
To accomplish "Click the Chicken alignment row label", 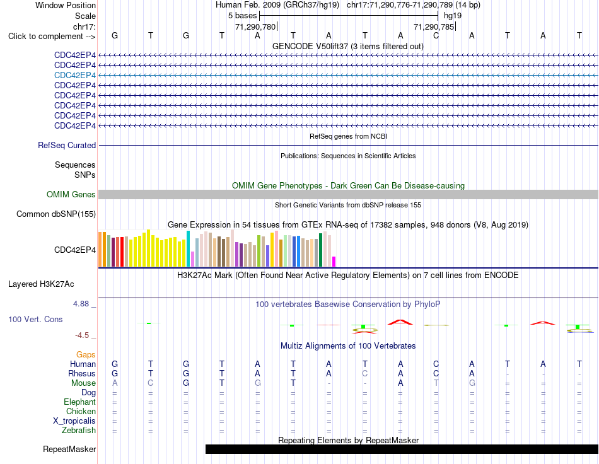I will (81, 411).
